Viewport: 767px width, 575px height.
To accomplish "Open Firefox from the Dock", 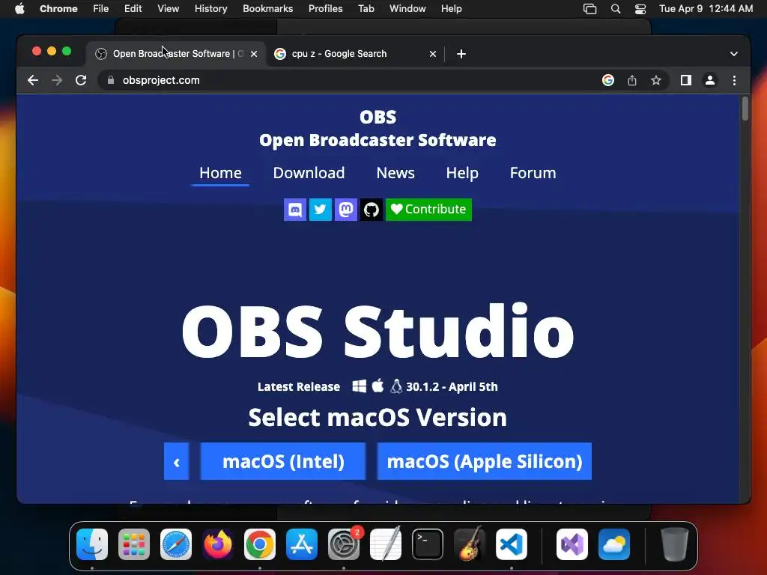I will click(x=218, y=544).
